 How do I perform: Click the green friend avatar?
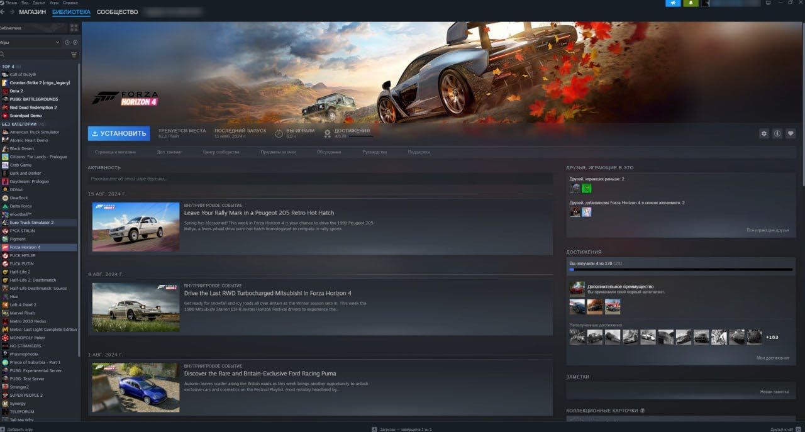[x=586, y=188]
